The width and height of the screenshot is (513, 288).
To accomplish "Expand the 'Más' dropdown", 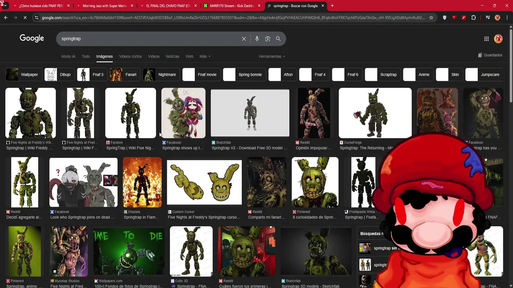I will (x=205, y=56).
